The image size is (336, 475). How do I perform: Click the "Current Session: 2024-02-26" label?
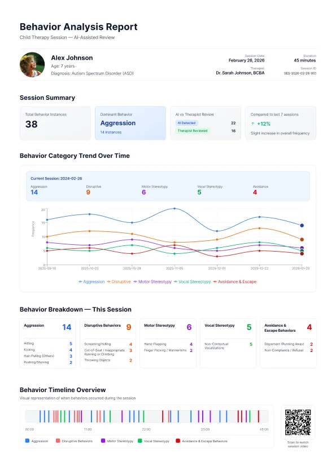[56, 179]
